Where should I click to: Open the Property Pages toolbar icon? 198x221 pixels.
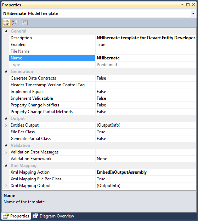point(25,23)
